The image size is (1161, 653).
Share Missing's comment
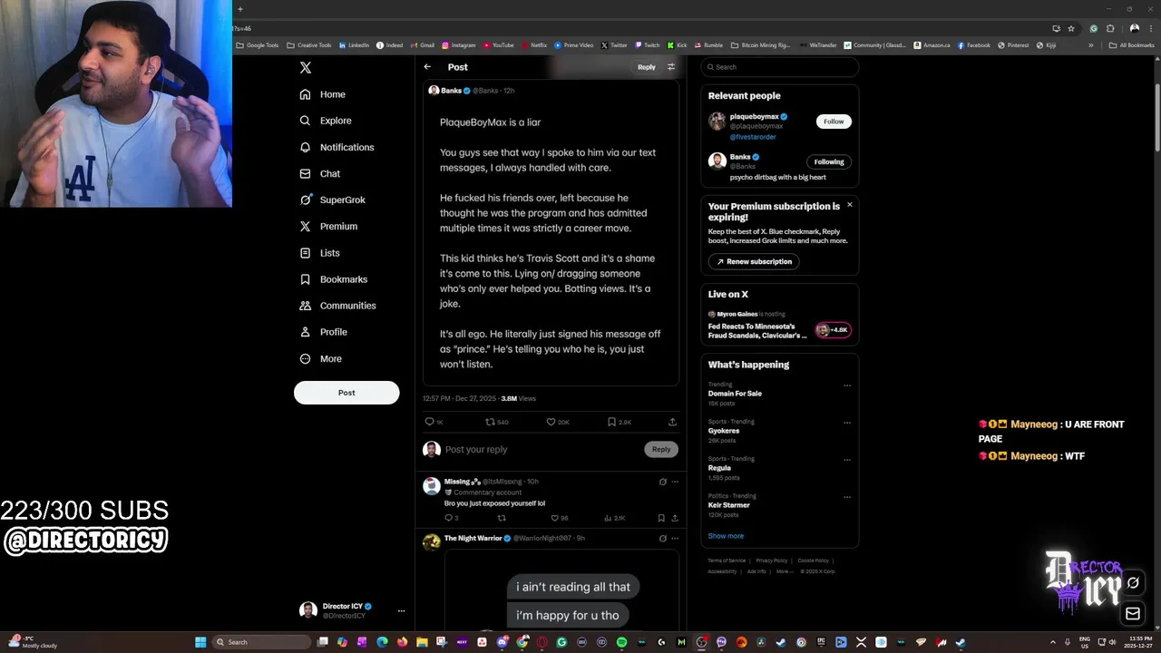[x=674, y=518]
